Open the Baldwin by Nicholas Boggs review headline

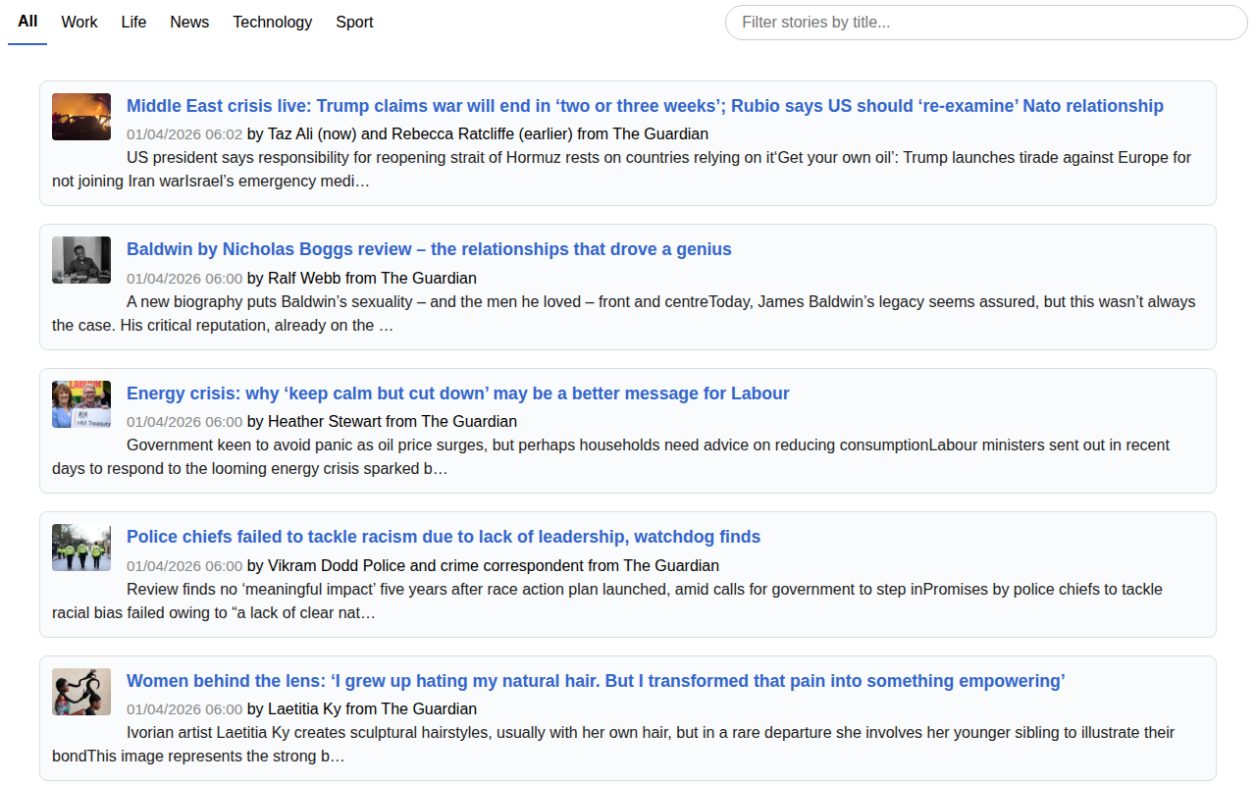tap(429, 249)
